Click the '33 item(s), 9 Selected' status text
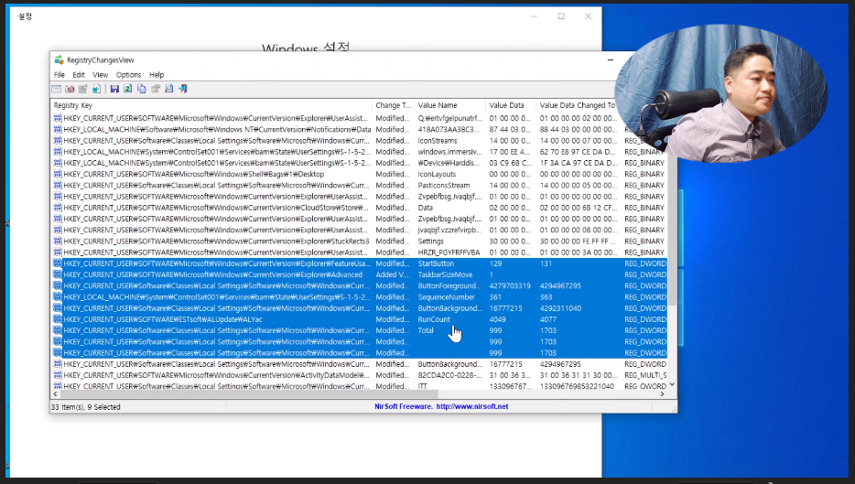The image size is (855, 484). click(x=86, y=406)
